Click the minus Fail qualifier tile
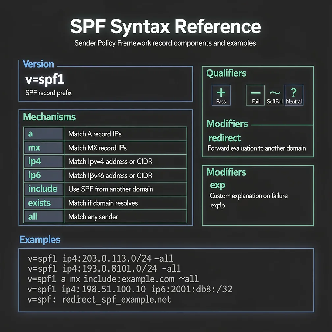The image size is (332, 332). (255, 95)
